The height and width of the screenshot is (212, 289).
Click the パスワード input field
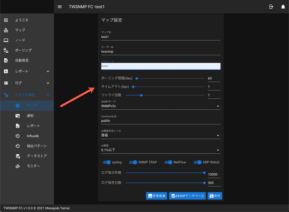point(161,66)
